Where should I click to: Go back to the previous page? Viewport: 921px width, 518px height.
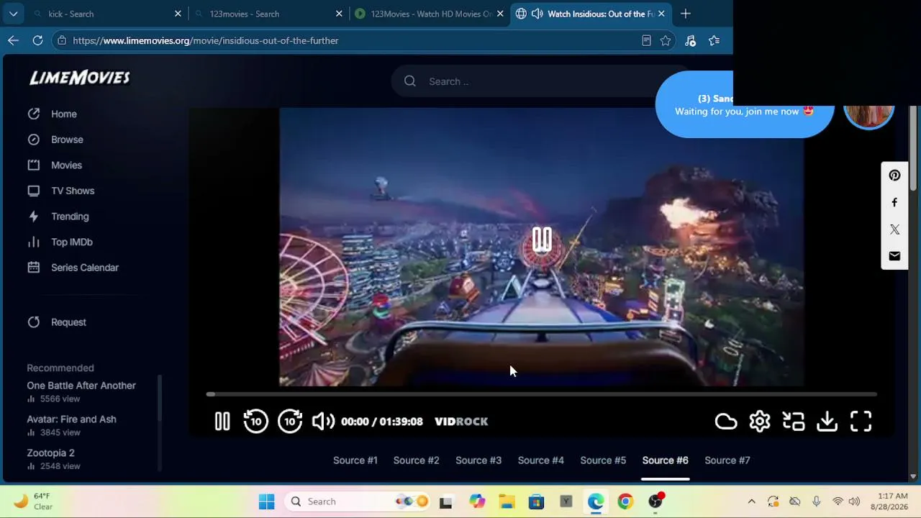point(13,41)
